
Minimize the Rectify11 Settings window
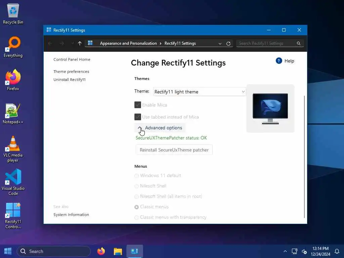pos(268,30)
